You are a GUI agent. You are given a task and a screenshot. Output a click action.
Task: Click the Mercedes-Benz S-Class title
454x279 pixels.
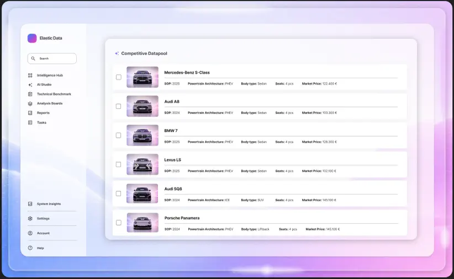(187, 73)
